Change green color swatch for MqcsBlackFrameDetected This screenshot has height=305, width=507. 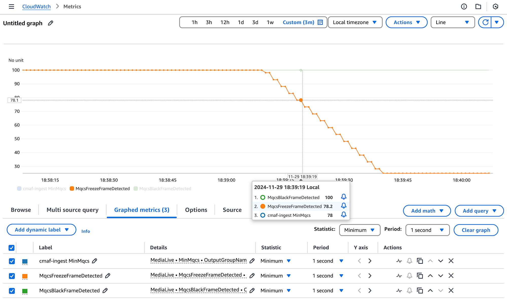tap(25, 291)
